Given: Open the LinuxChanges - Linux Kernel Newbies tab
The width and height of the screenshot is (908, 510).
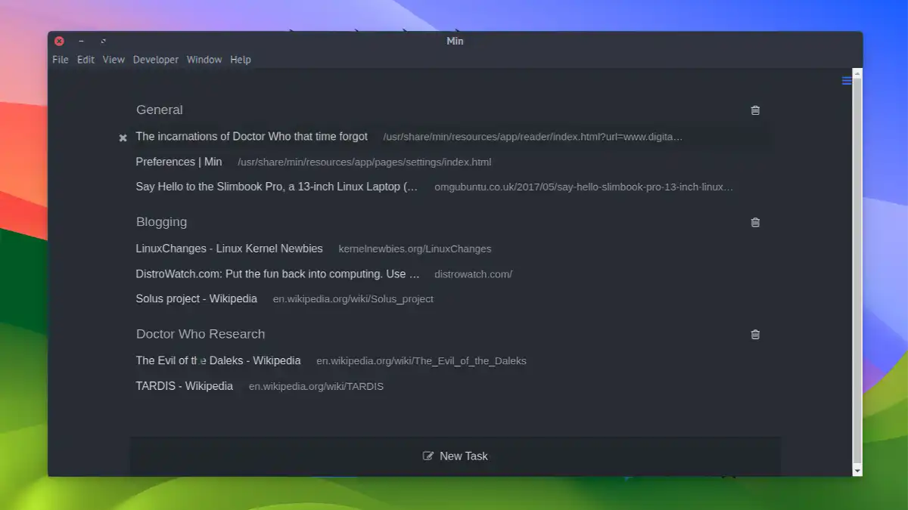Looking at the screenshot, I should pyautogui.click(x=229, y=249).
